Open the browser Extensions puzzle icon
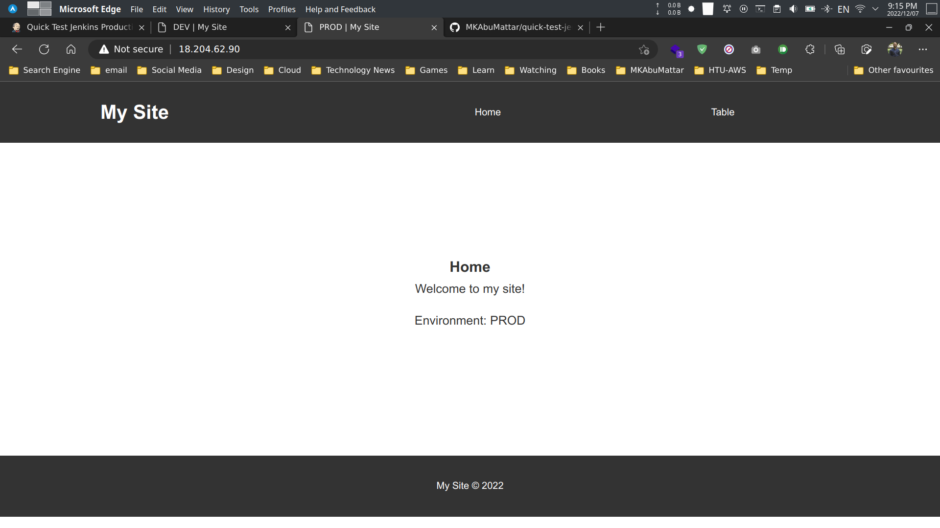Image resolution: width=940 pixels, height=528 pixels. click(809, 49)
